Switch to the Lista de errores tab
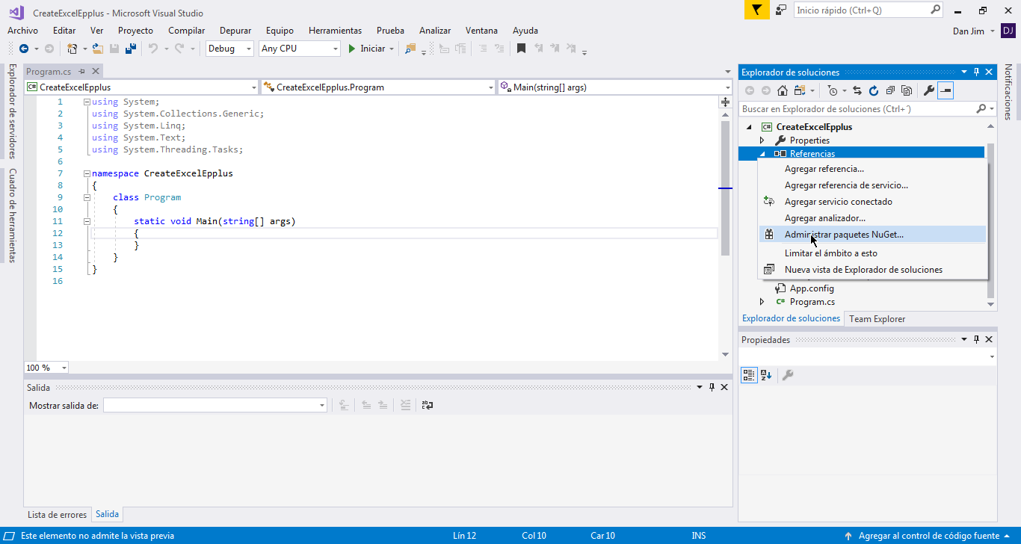 click(57, 515)
